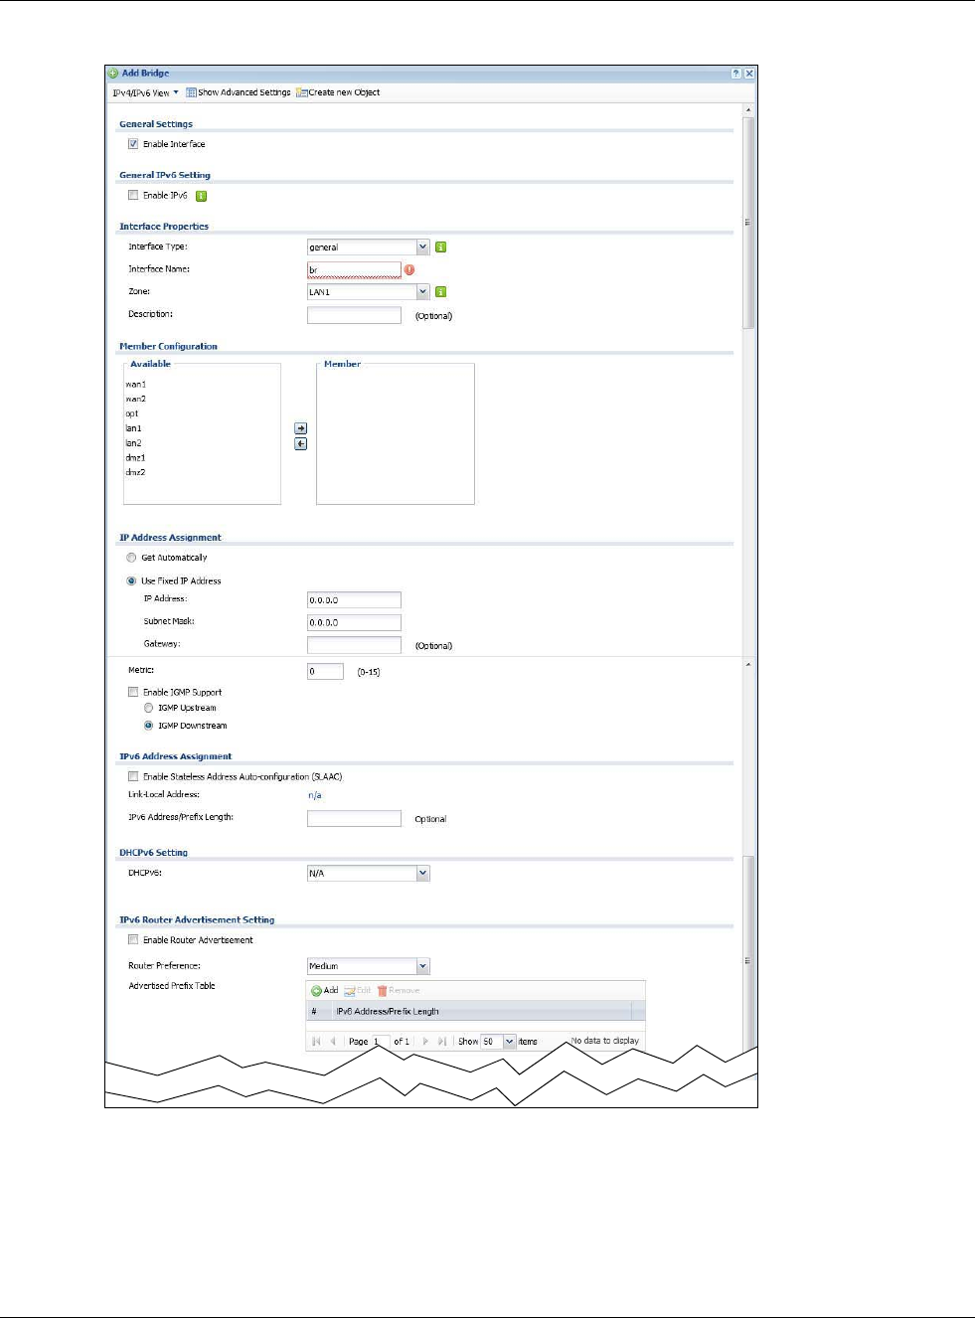
Task: Check Enable Stateless Address Auto-configuration (SLAAC)
Action: pos(133,776)
